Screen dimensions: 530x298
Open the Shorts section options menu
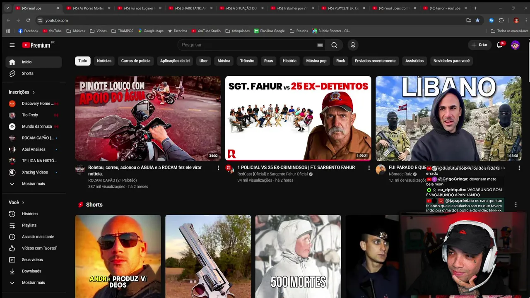click(x=516, y=204)
